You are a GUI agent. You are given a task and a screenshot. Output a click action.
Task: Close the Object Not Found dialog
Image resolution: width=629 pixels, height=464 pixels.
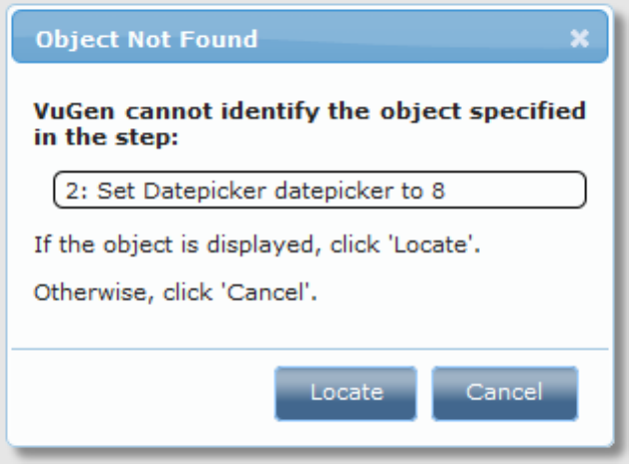pos(579,39)
